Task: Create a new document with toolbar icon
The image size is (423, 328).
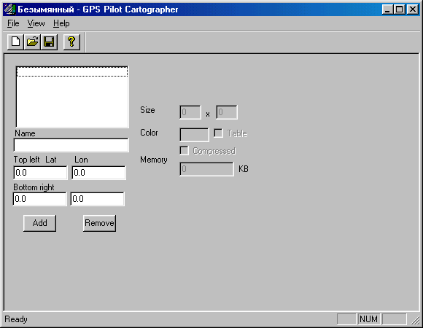Action: click(x=15, y=42)
